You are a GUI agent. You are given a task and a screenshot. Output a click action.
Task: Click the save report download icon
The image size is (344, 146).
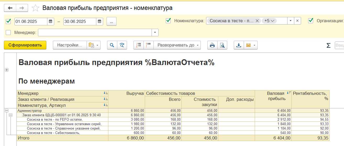coord(239,45)
